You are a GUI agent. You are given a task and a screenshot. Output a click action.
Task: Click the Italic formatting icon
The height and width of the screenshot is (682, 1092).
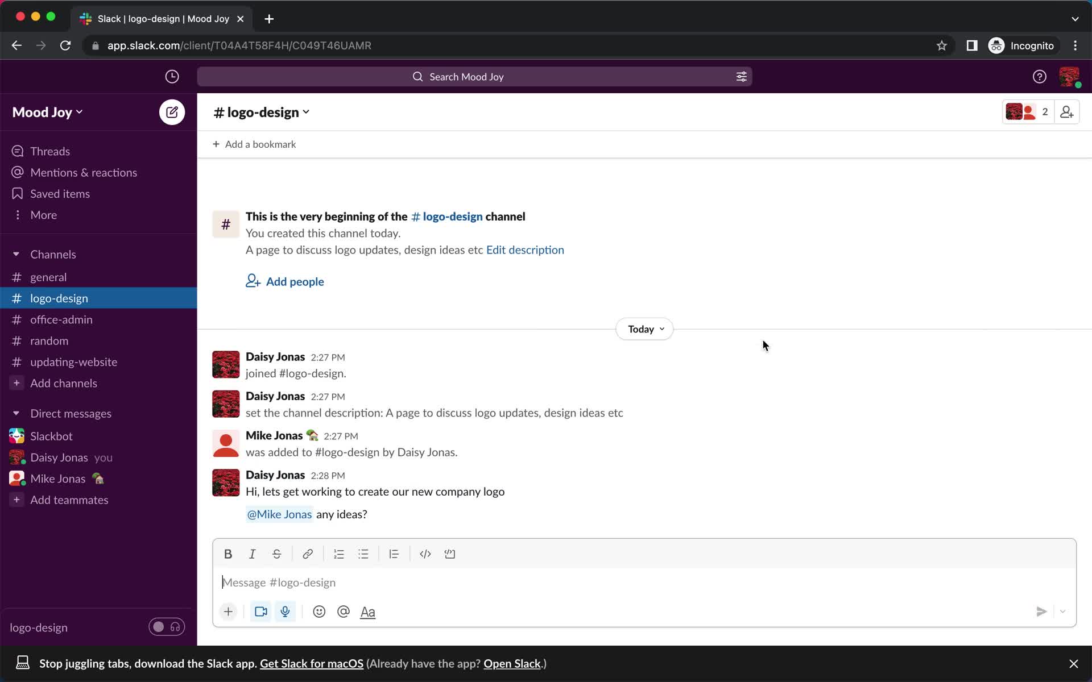click(253, 553)
